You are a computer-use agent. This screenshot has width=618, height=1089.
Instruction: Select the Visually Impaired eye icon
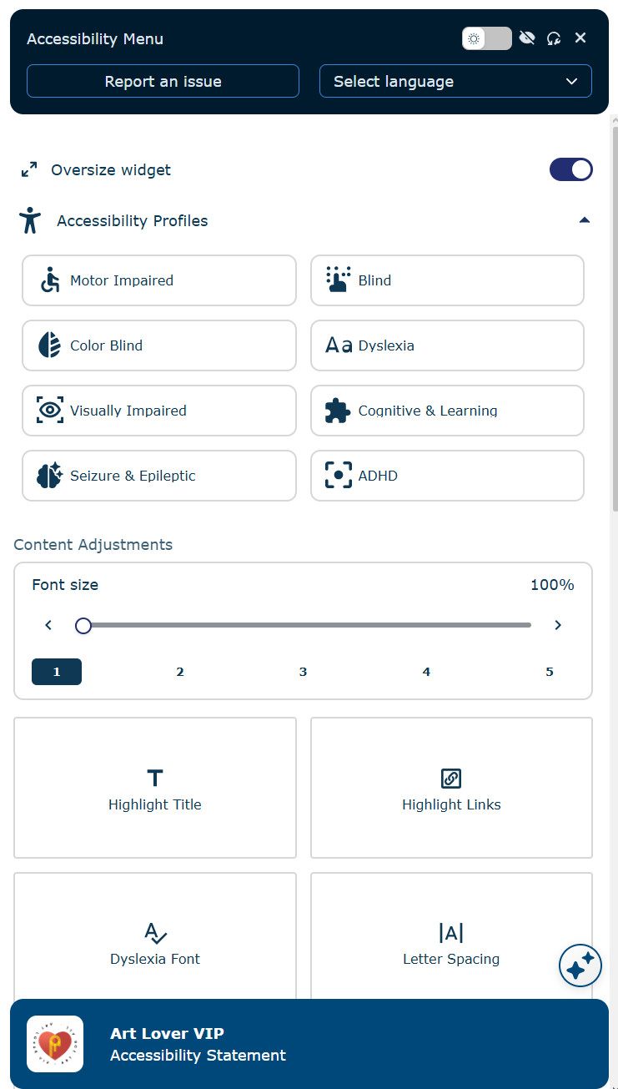coord(49,411)
